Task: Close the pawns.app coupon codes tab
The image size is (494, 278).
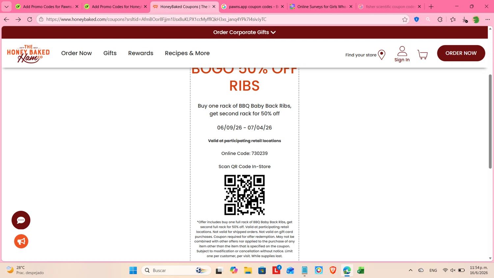Action: (x=282, y=7)
